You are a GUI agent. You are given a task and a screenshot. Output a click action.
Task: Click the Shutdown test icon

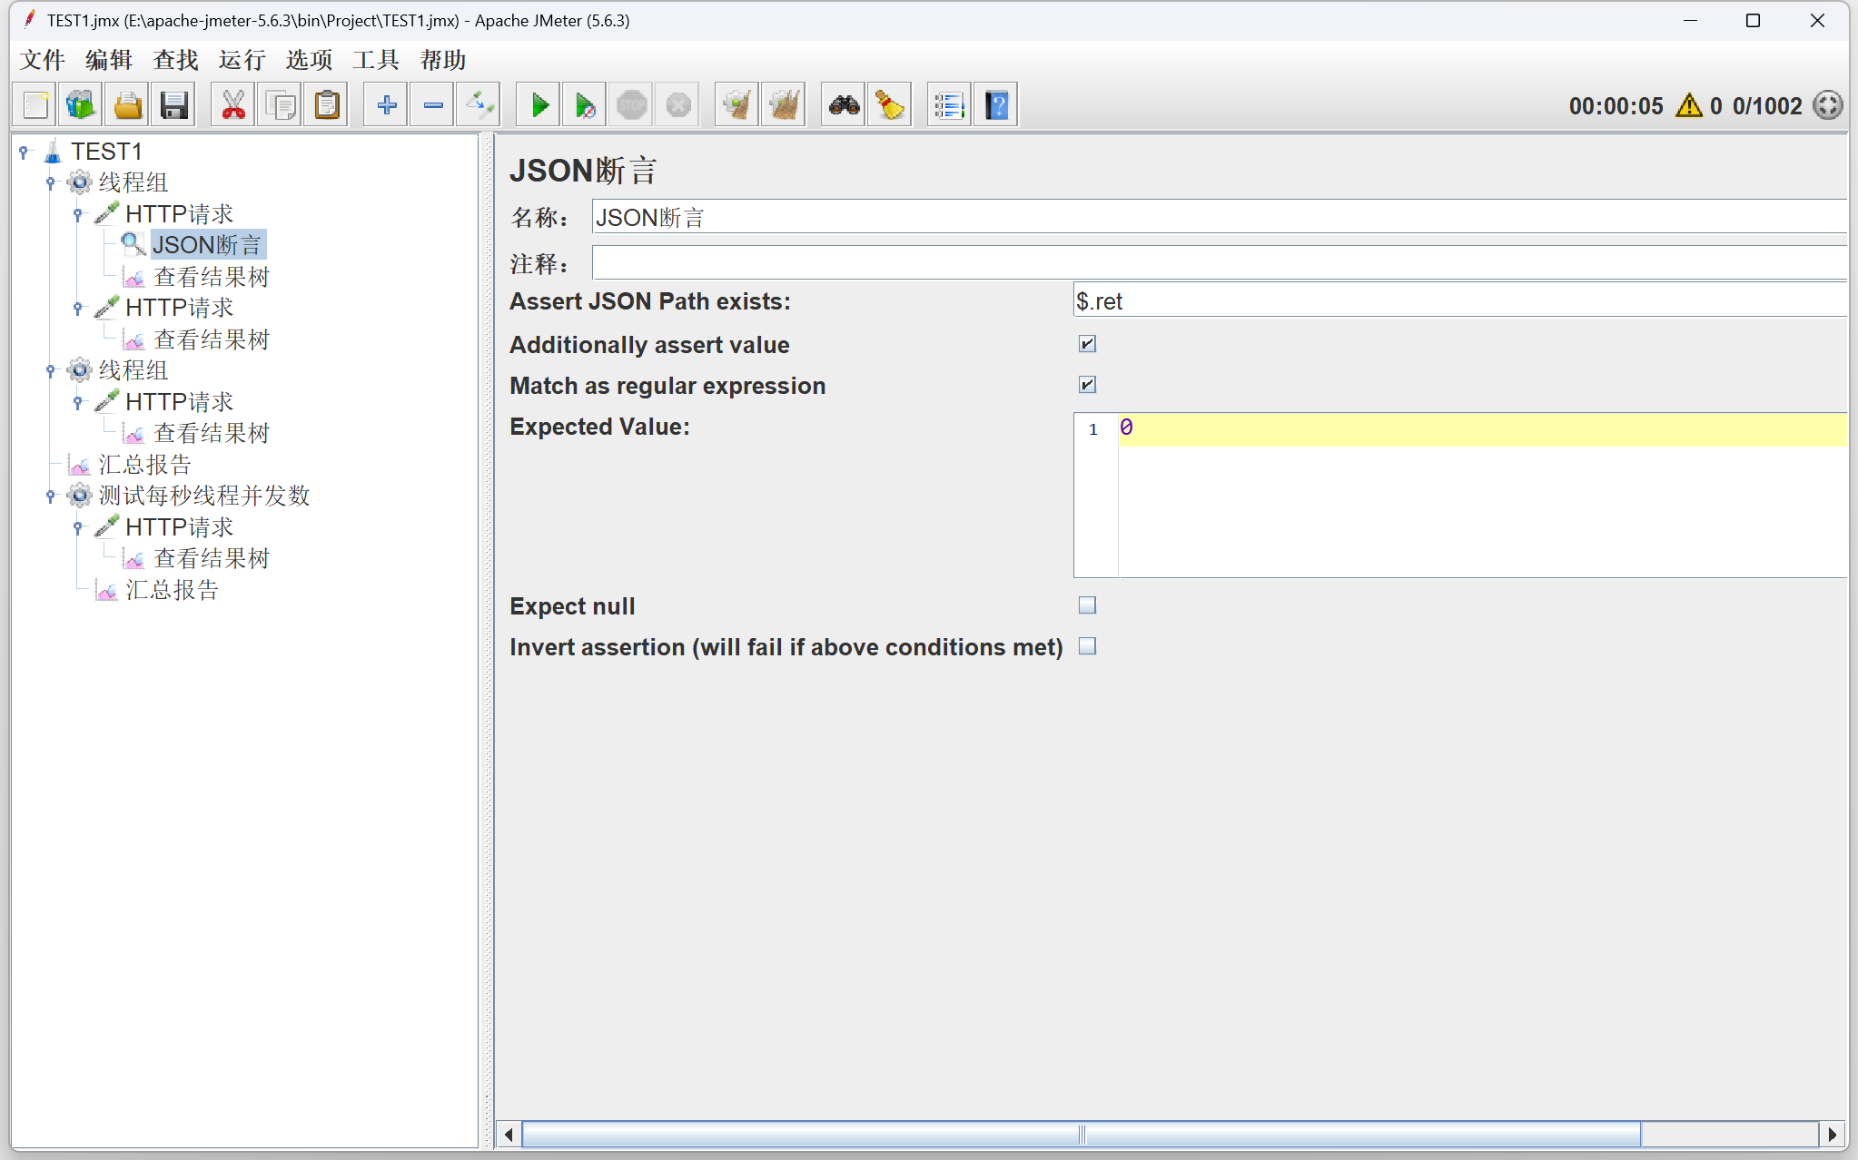tap(677, 105)
